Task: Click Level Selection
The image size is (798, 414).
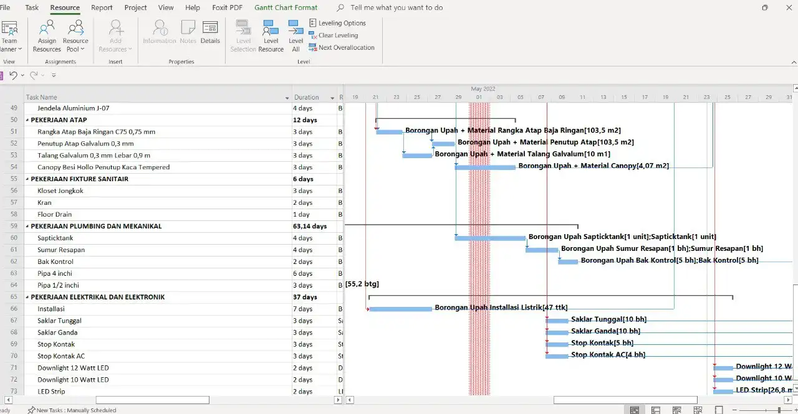Action: pyautogui.click(x=243, y=36)
